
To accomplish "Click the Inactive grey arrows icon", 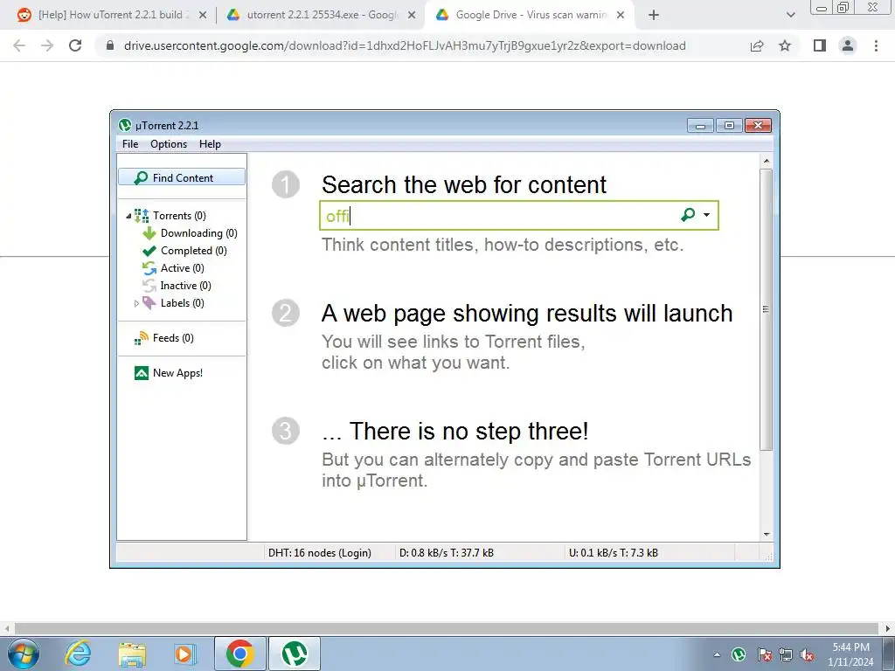I will tap(149, 286).
